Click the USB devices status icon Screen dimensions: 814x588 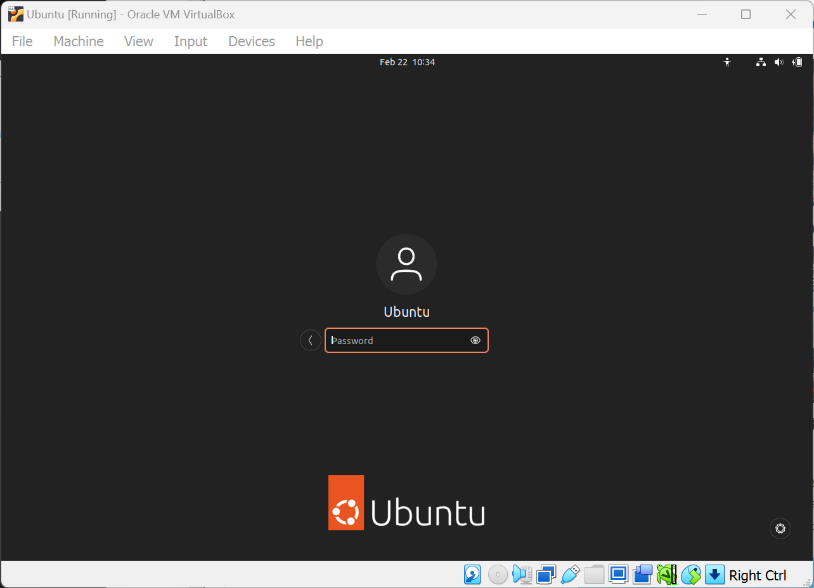pyautogui.click(x=570, y=575)
